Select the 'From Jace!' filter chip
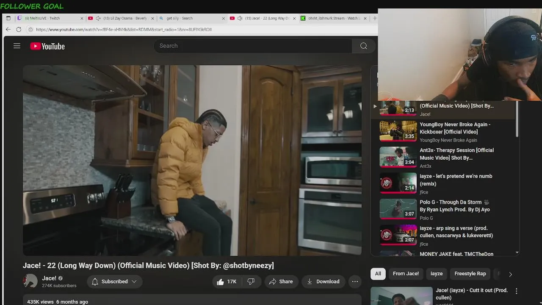 click(406, 274)
